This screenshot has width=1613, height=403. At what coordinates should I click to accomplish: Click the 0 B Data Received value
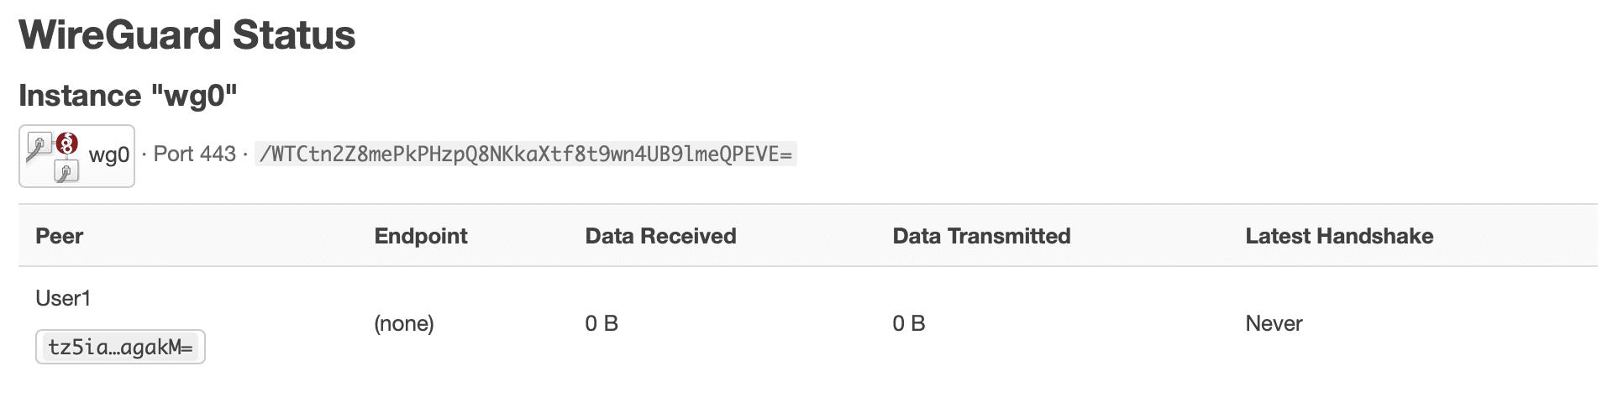pos(602,323)
